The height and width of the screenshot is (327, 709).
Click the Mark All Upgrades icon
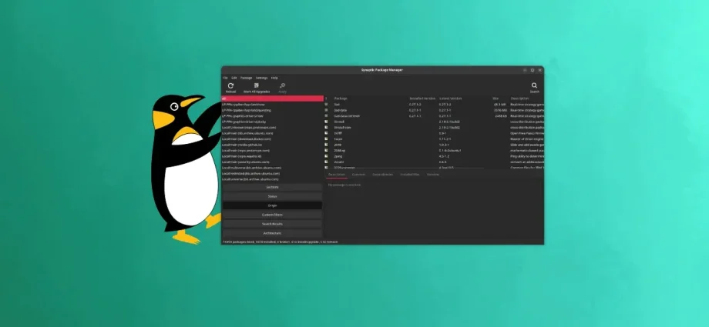[257, 85]
